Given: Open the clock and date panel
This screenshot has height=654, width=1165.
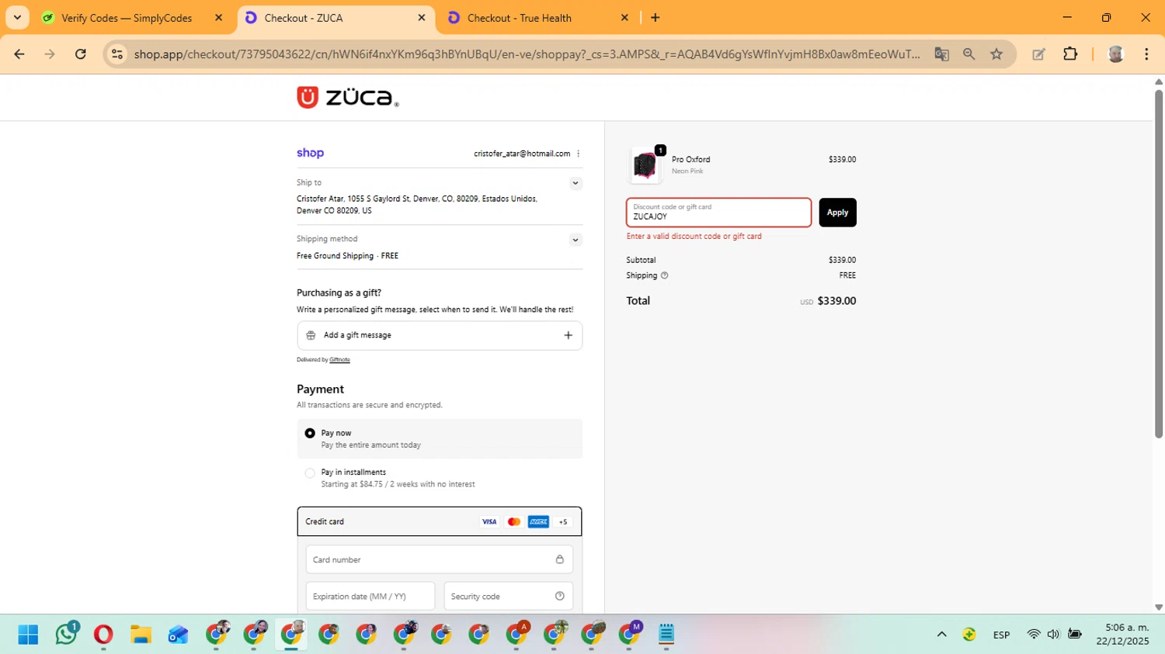Looking at the screenshot, I should tap(1122, 635).
